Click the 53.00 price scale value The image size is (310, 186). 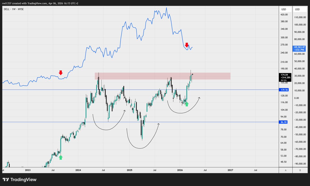[x=284, y=156]
